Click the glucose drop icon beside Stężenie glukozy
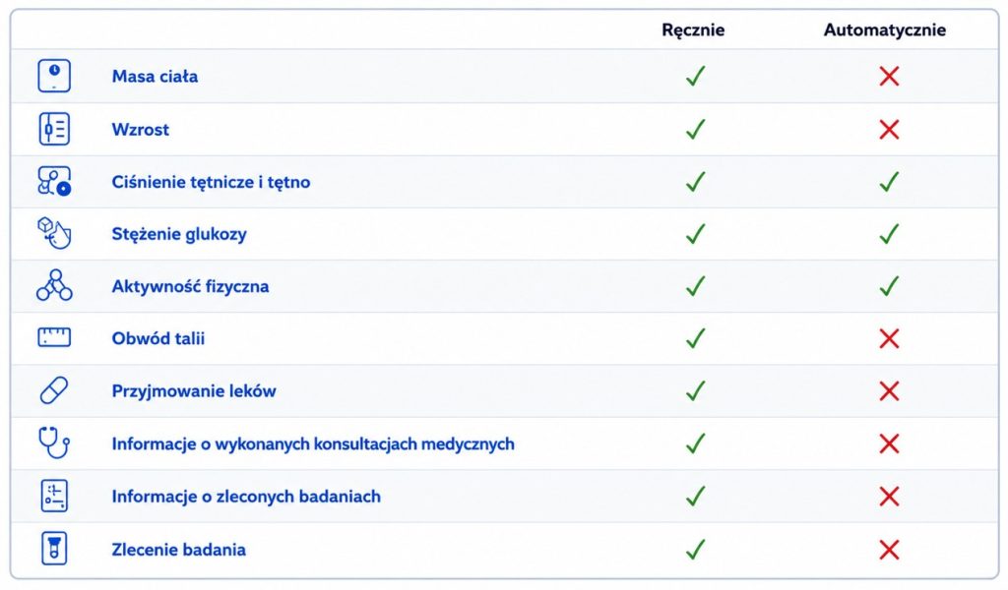Image resolution: width=1008 pixels, height=590 pixels. tap(54, 233)
